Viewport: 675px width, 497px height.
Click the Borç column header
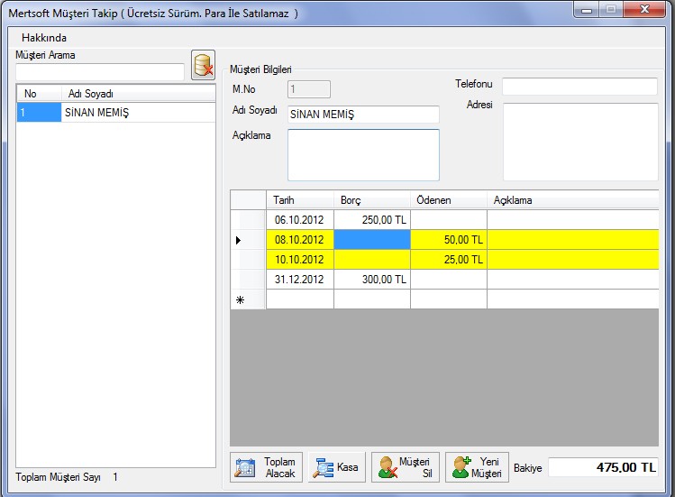(372, 200)
